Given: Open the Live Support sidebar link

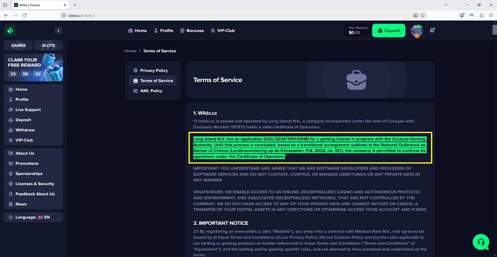Looking at the screenshot, I should click(28, 110).
